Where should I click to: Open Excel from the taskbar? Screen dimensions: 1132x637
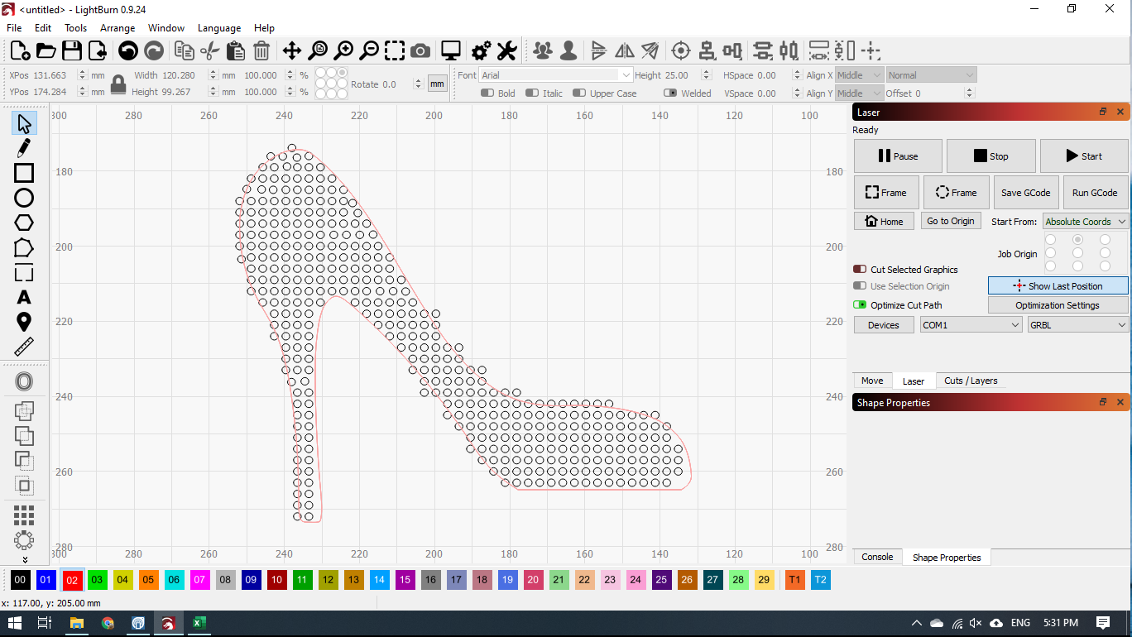tap(199, 623)
